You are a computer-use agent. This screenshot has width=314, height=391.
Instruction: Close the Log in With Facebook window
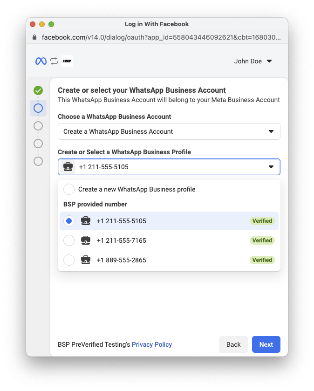pyautogui.click(x=33, y=24)
